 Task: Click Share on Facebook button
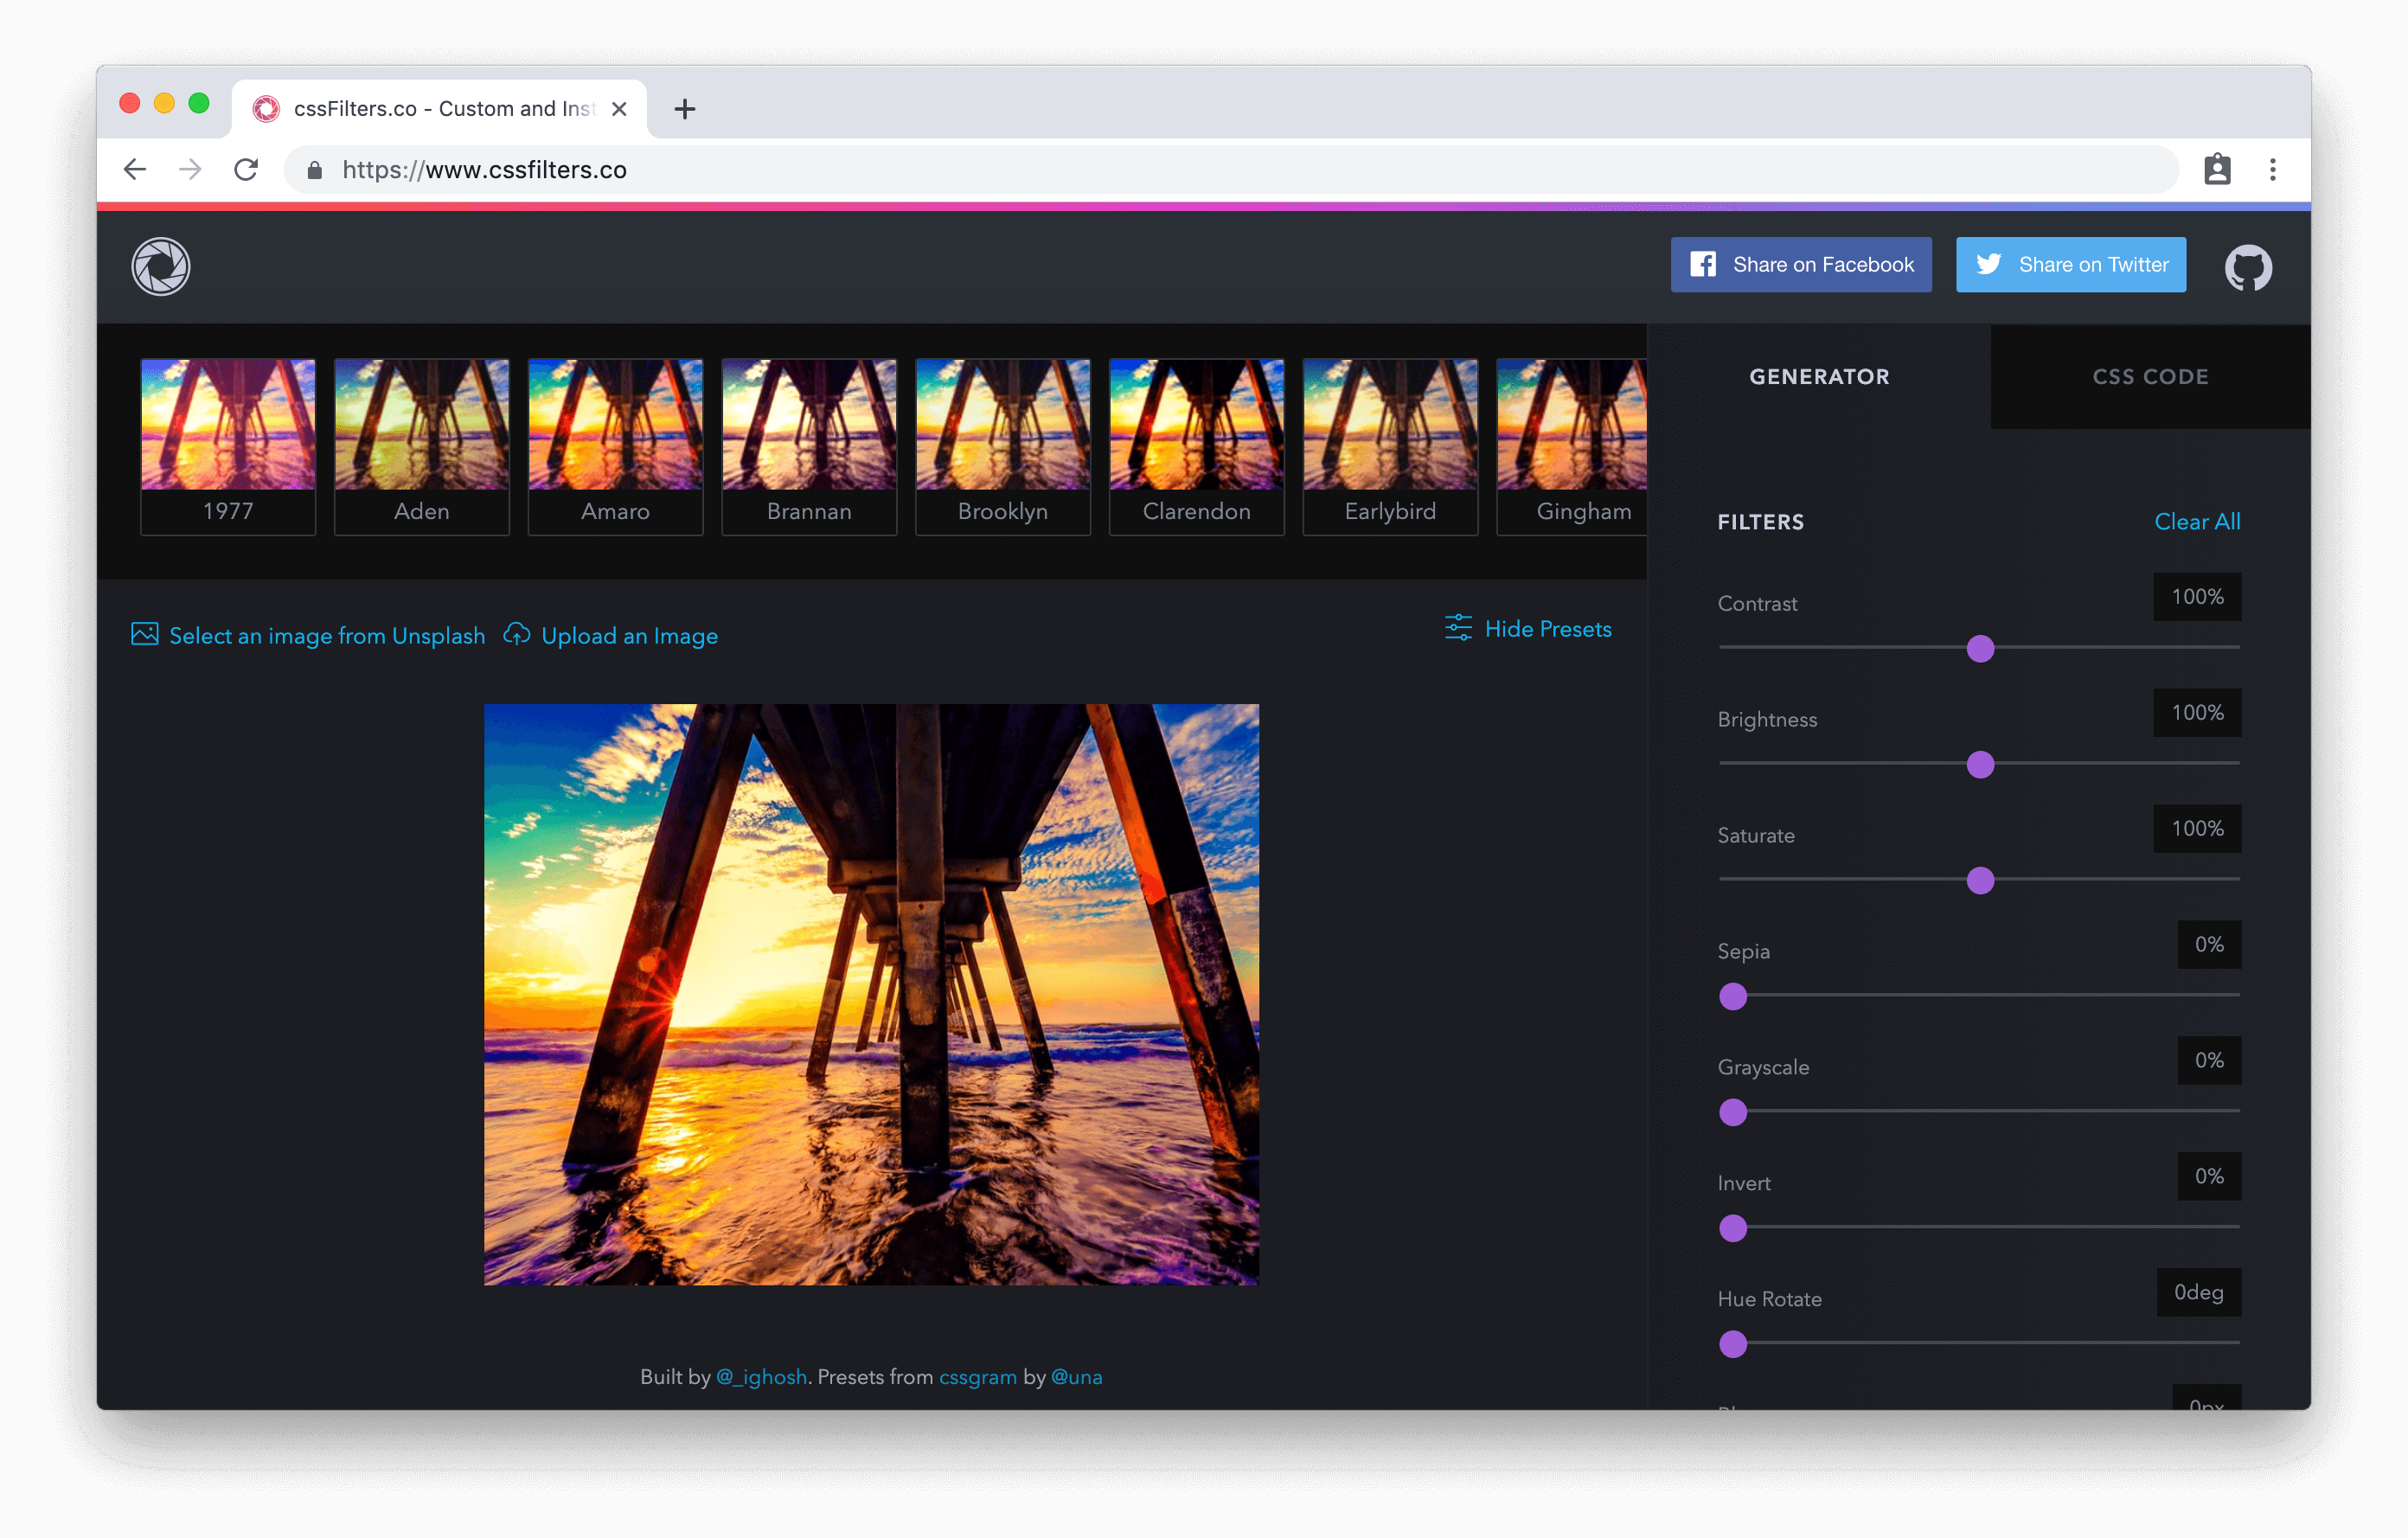coord(1800,265)
